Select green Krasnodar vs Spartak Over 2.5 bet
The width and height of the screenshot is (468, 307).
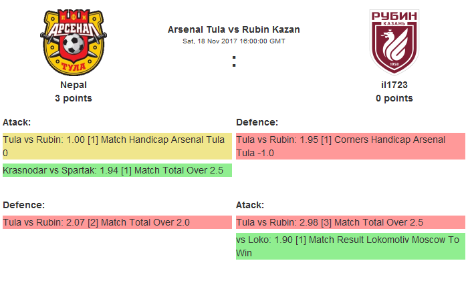click(117, 170)
